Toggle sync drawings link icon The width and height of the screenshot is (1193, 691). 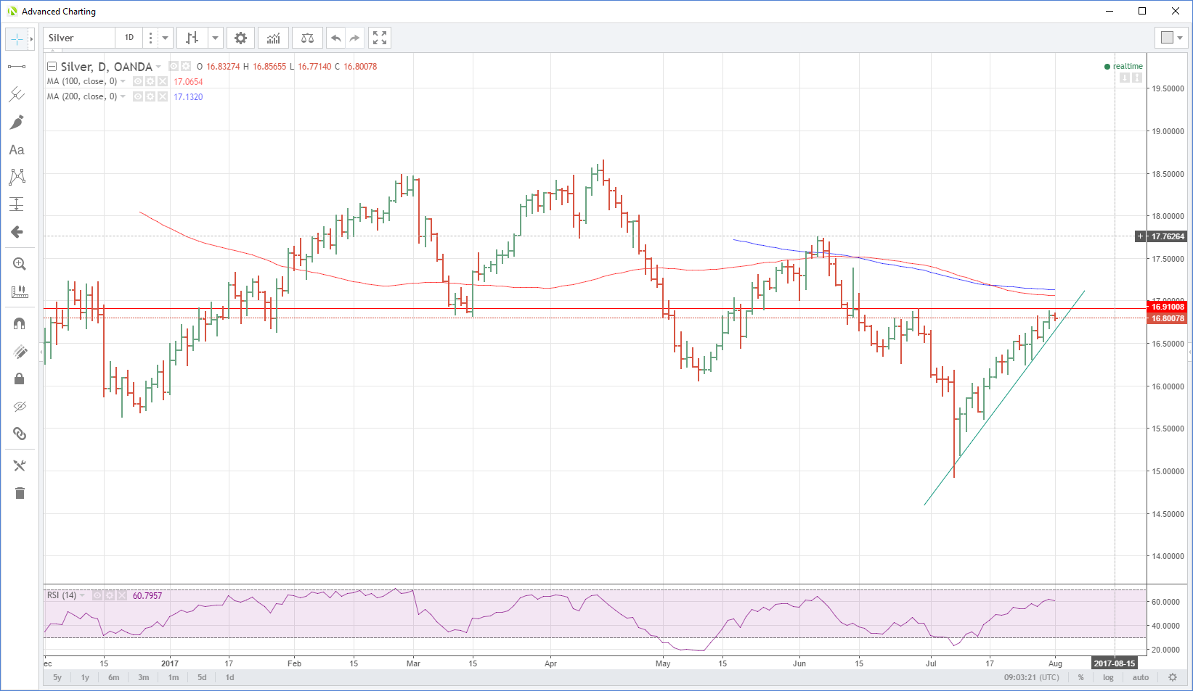pos(20,434)
